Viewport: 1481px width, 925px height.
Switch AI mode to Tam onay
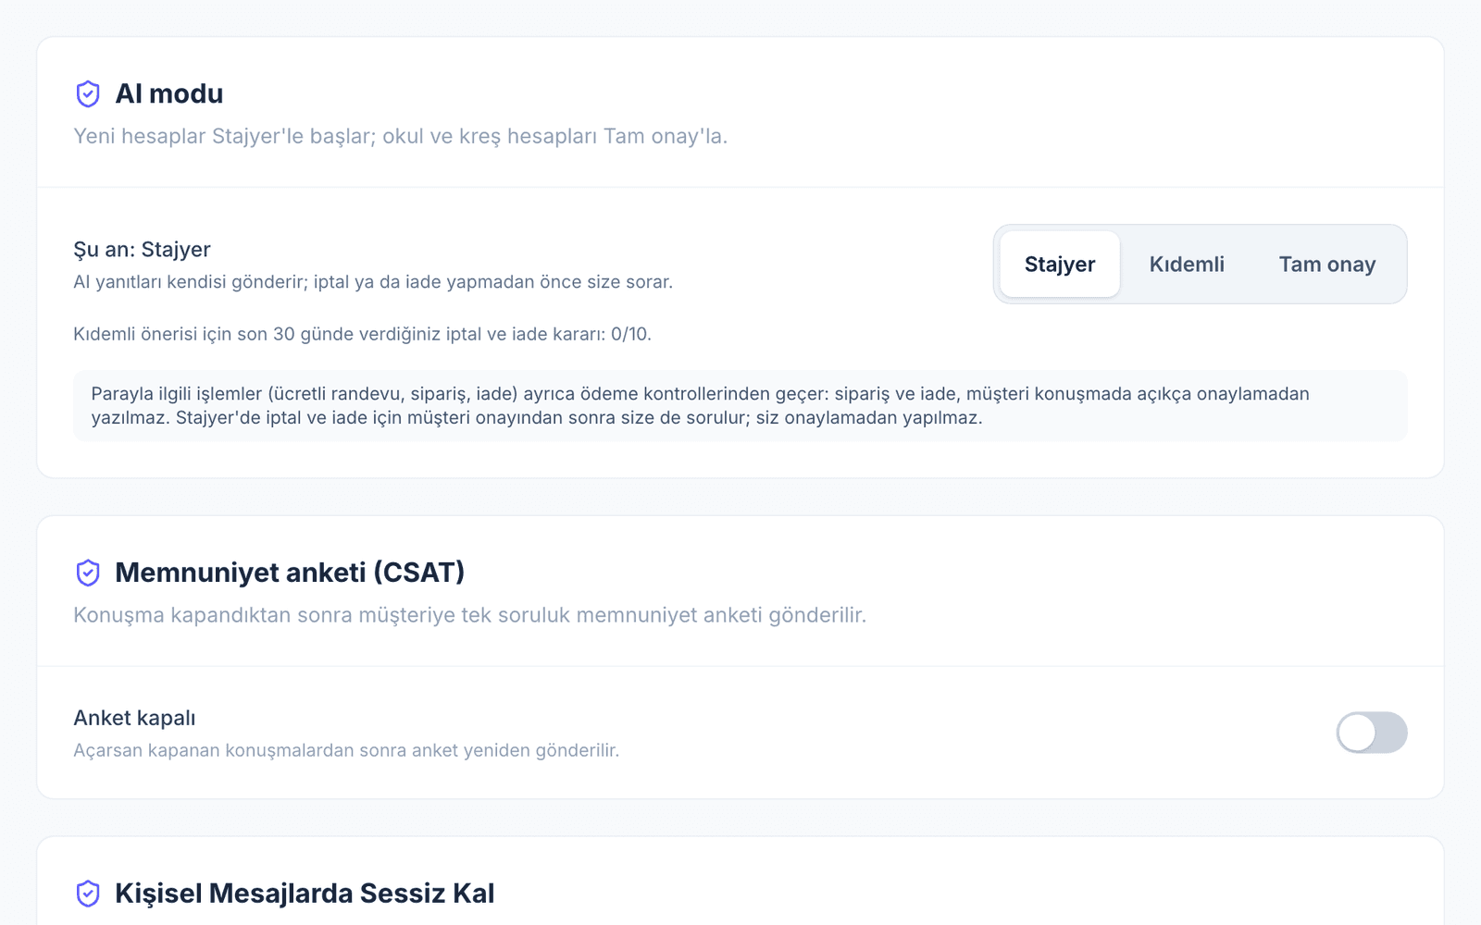coord(1327,265)
